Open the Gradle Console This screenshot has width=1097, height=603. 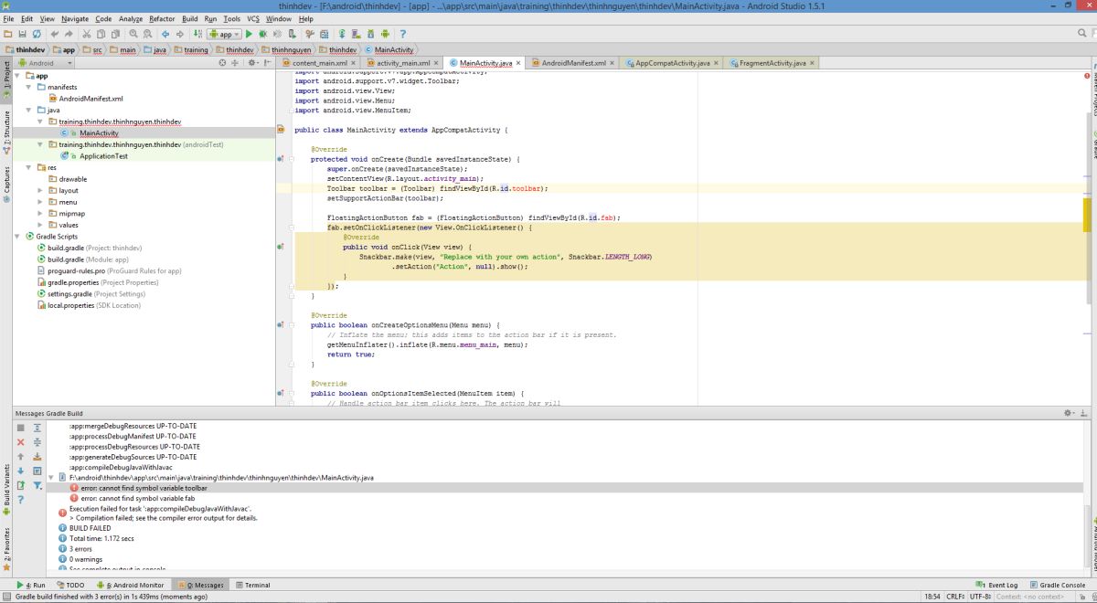tap(1058, 585)
